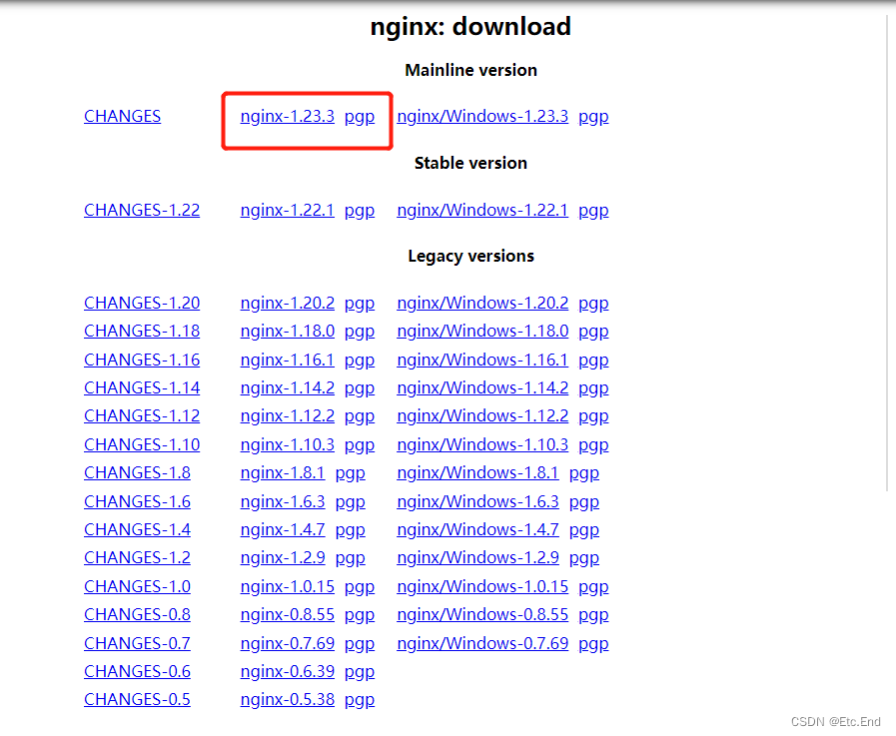The image size is (896, 736).
Task: Download nginx-1.10.3 source
Action: (x=288, y=445)
